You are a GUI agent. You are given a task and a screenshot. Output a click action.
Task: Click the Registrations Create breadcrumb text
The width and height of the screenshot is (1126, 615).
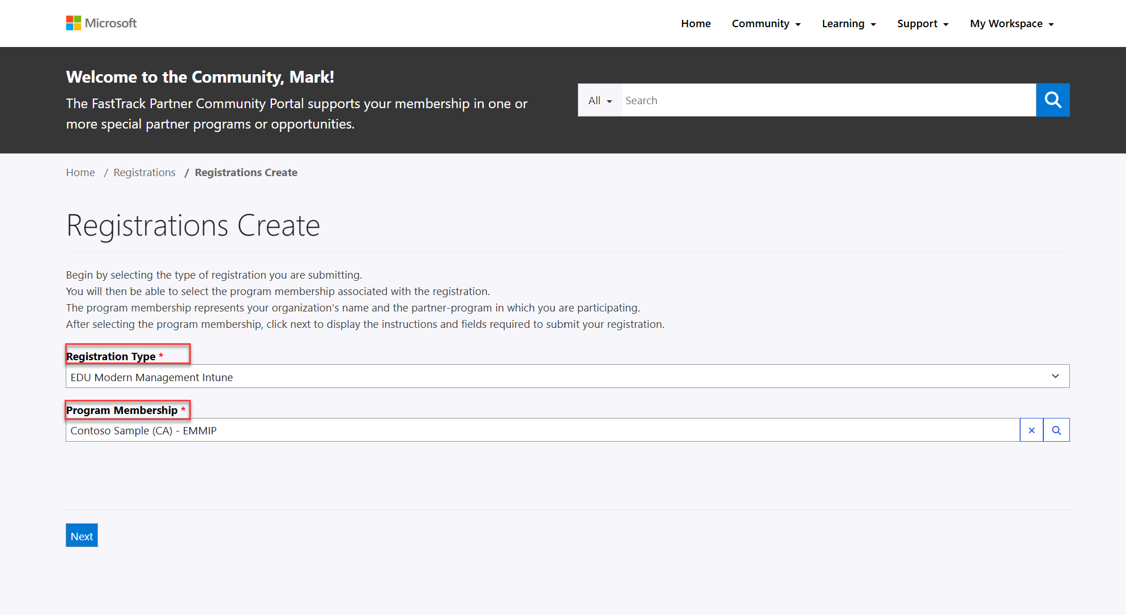[x=246, y=173]
